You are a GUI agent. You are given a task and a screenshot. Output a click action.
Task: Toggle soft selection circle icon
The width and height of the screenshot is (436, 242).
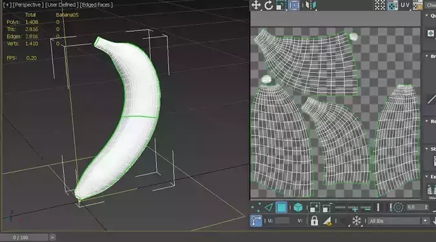(398, 207)
